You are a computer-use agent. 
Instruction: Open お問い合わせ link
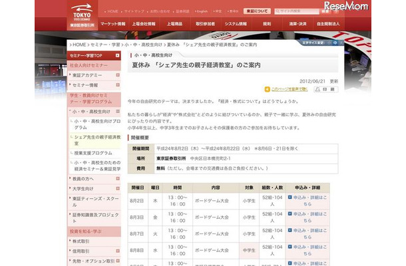click(158, 11)
